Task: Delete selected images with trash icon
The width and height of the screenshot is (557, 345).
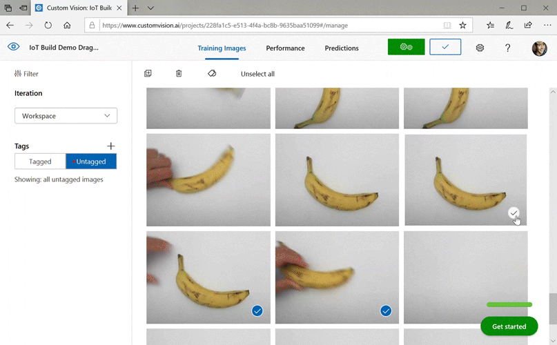Action: pos(179,74)
